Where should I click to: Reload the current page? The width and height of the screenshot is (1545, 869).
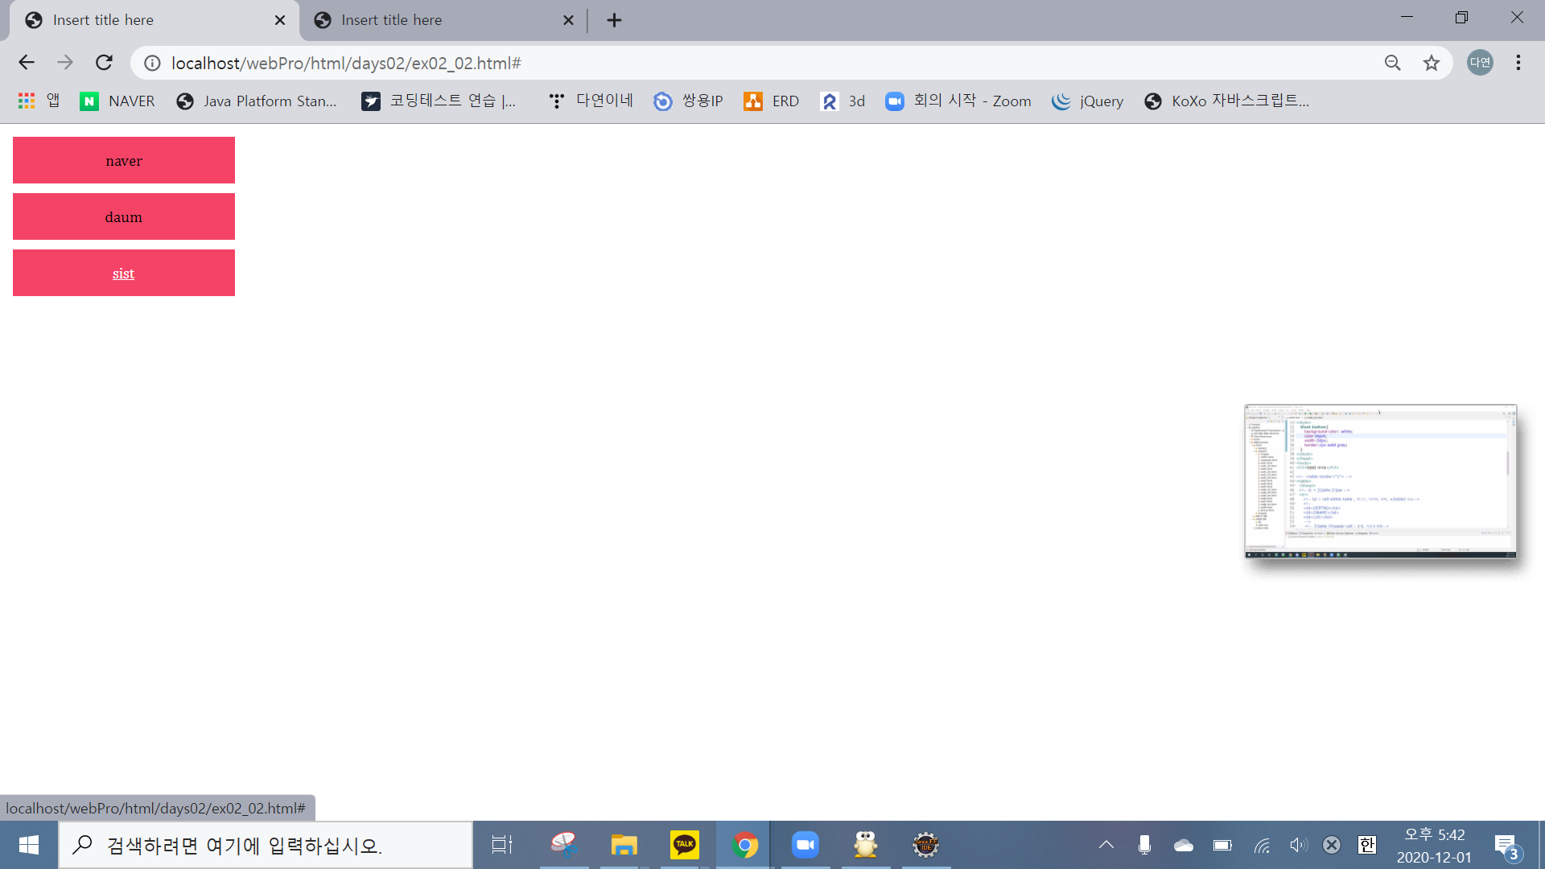pyautogui.click(x=104, y=63)
